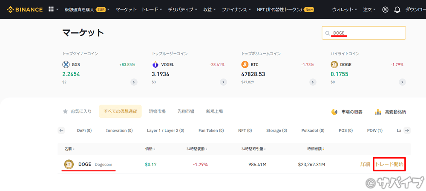Click the VOXEL coin icon

click(155, 64)
